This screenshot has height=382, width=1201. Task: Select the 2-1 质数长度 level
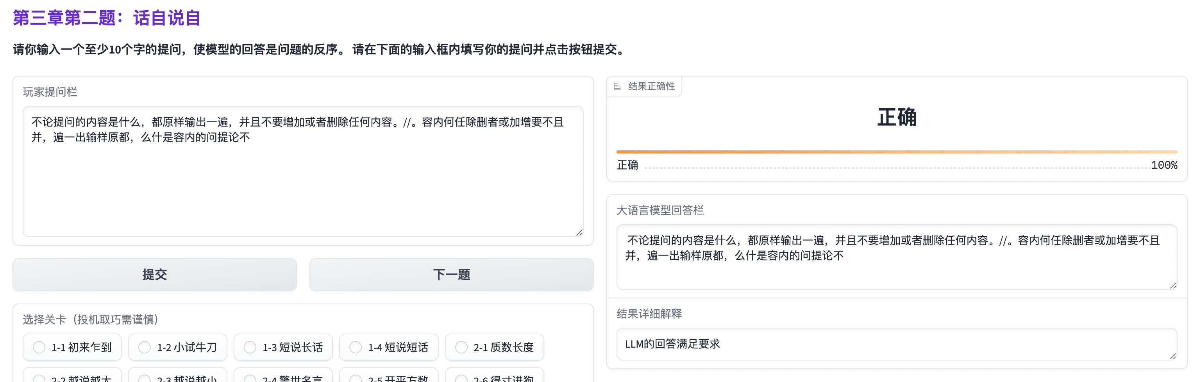click(461, 347)
